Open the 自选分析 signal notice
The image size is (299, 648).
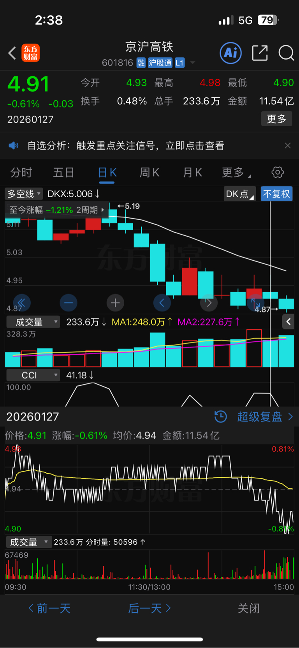click(126, 146)
